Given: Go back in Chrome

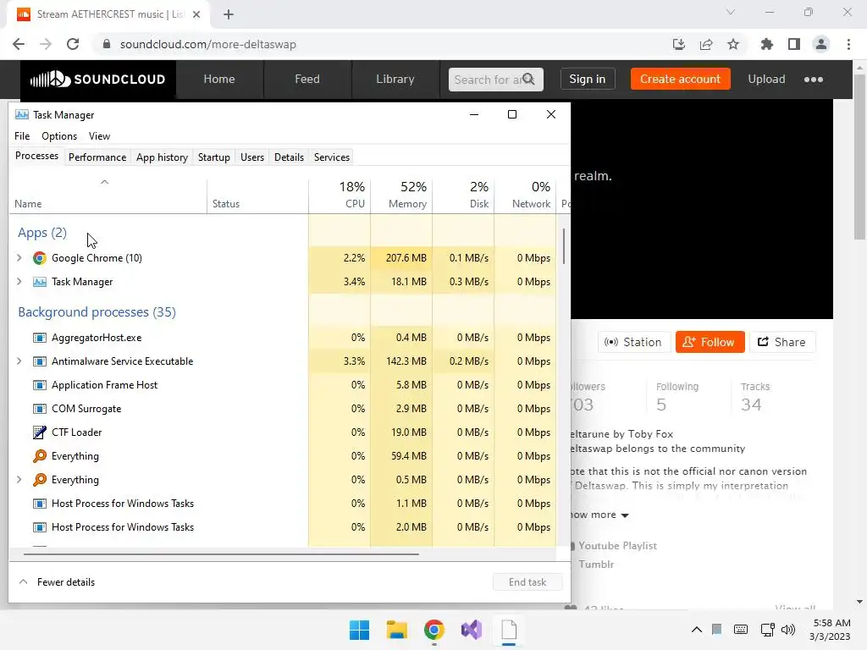Looking at the screenshot, I should (x=19, y=44).
